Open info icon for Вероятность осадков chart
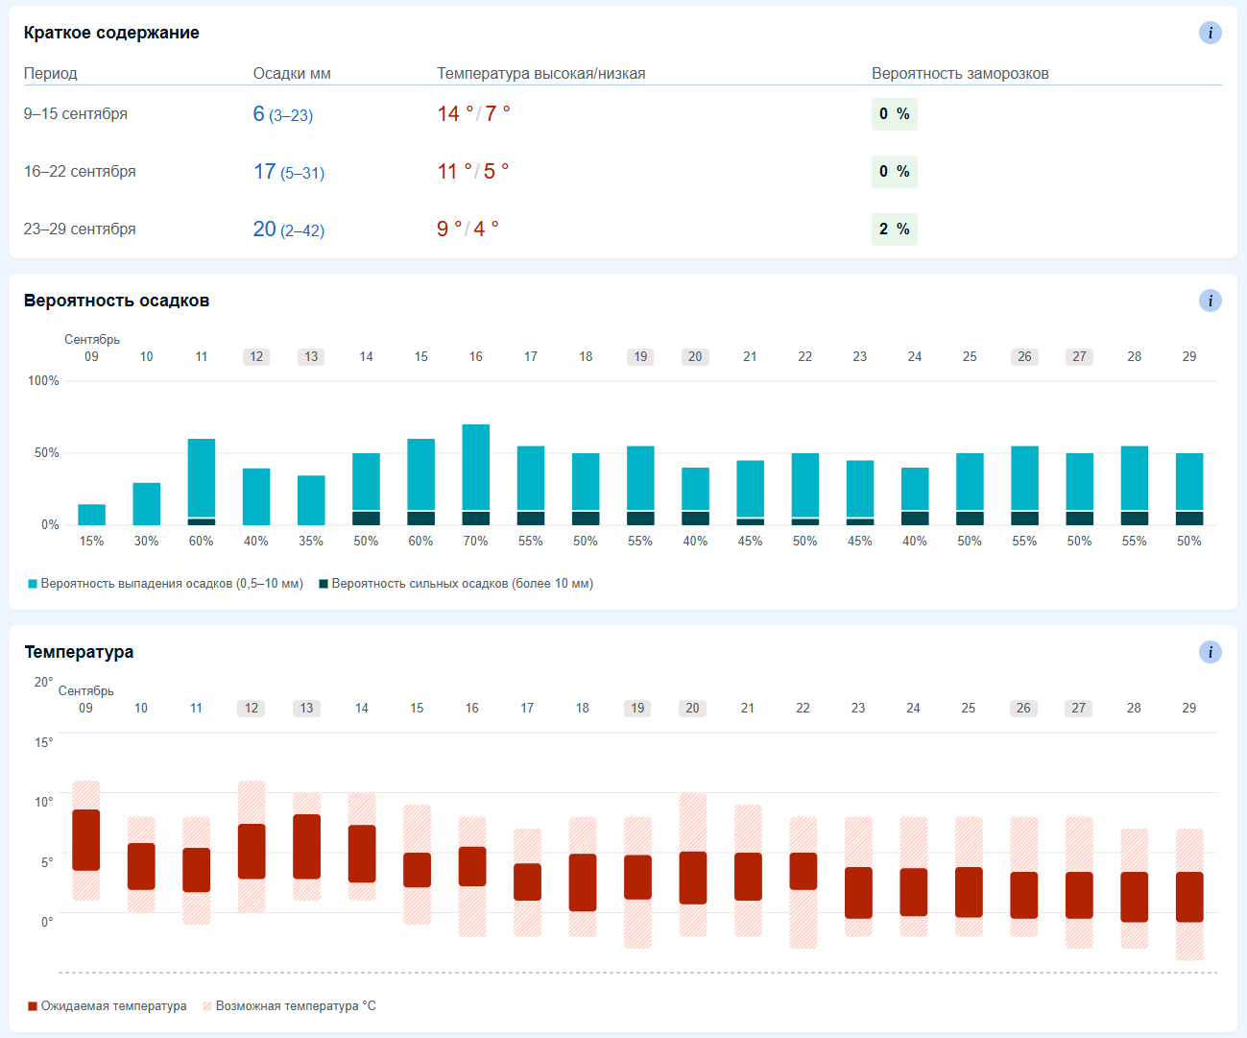 pos(1210,301)
